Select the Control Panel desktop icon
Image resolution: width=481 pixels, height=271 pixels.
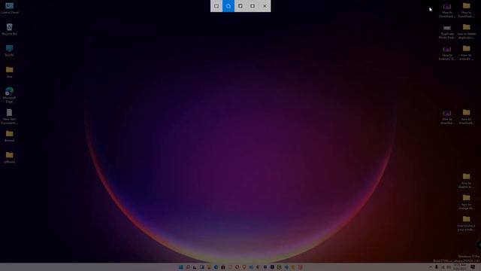(x=9, y=8)
